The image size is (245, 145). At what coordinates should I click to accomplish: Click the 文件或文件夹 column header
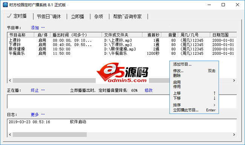pyautogui.click(x=122, y=35)
